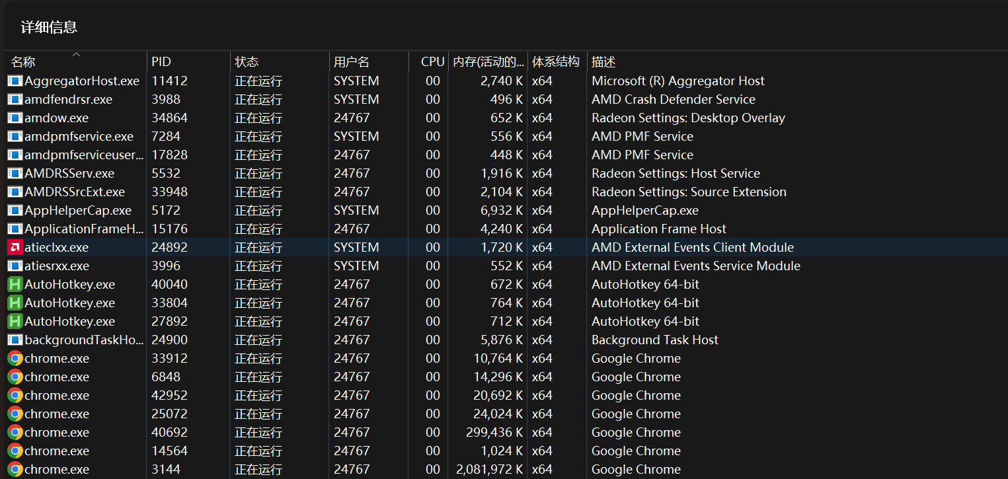Image resolution: width=1008 pixels, height=479 pixels.
Task: Click the 用户名 column header
Action: pos(352,62)
